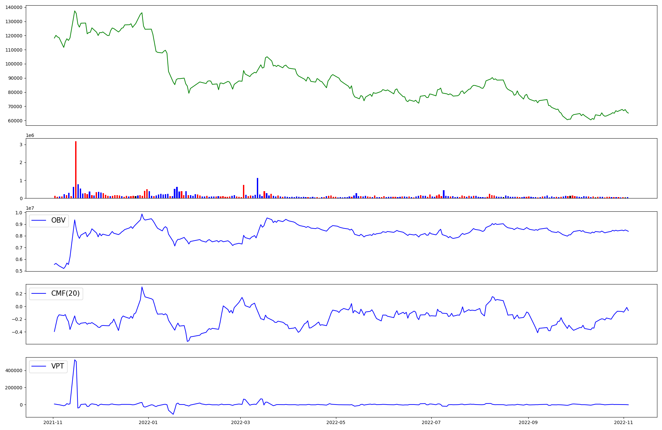
Task: Click the VPT spike peak in November 2021
Action: [x=75, y=360]
